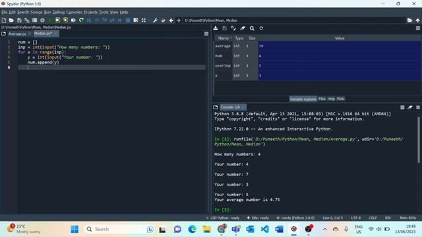Viewport: 422px width, 237px height.
Task: Open the File menu
Action: click(x=5, y=12)
